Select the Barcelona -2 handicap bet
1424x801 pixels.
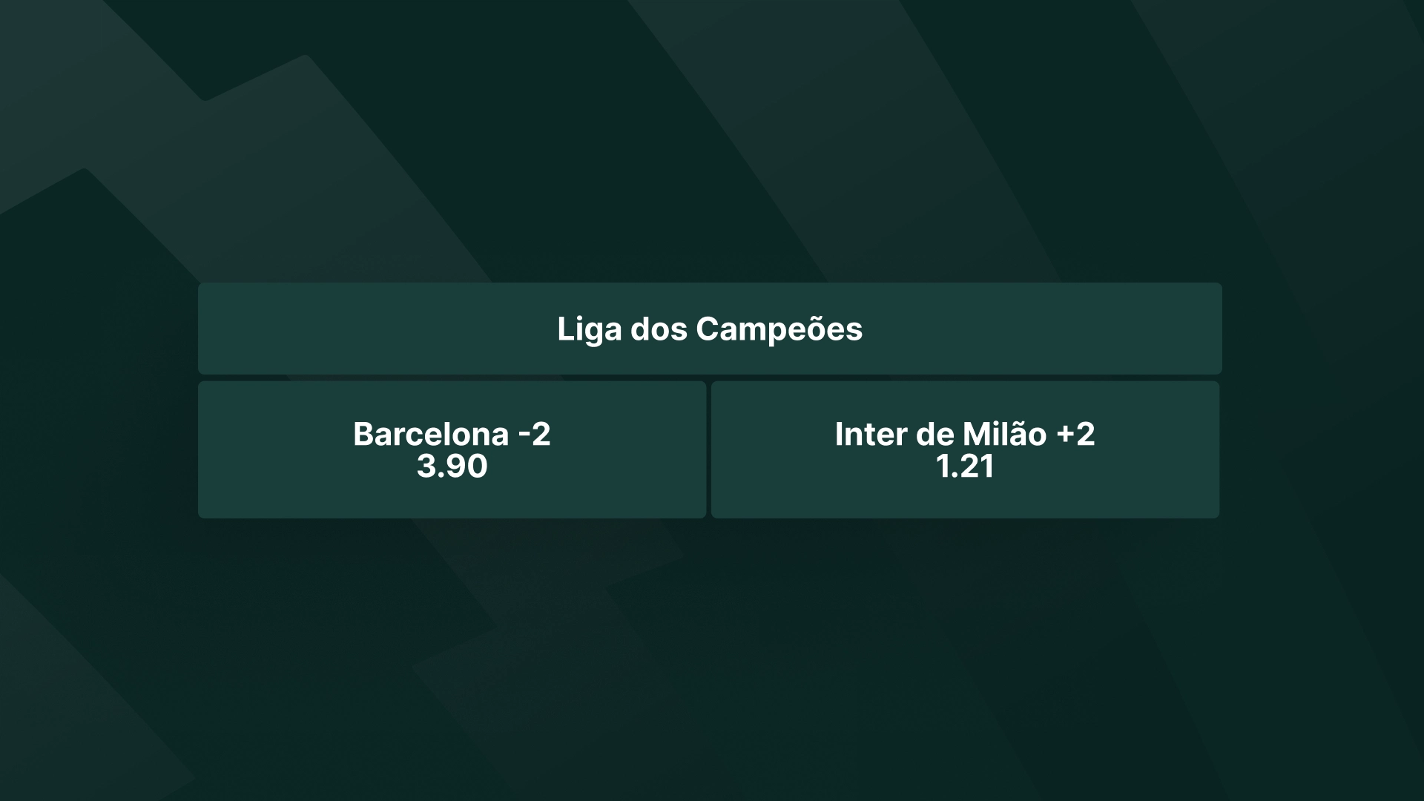452,449
